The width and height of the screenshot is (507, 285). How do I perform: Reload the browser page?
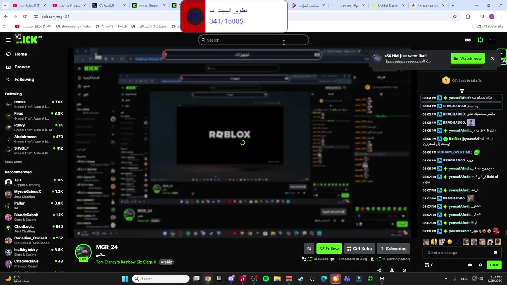pyautogui.click(x=25, y=17)
